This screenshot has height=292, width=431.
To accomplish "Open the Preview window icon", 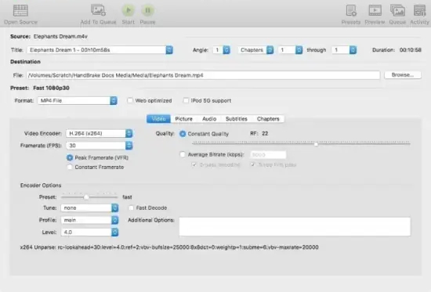I will [x=375, y=11].
